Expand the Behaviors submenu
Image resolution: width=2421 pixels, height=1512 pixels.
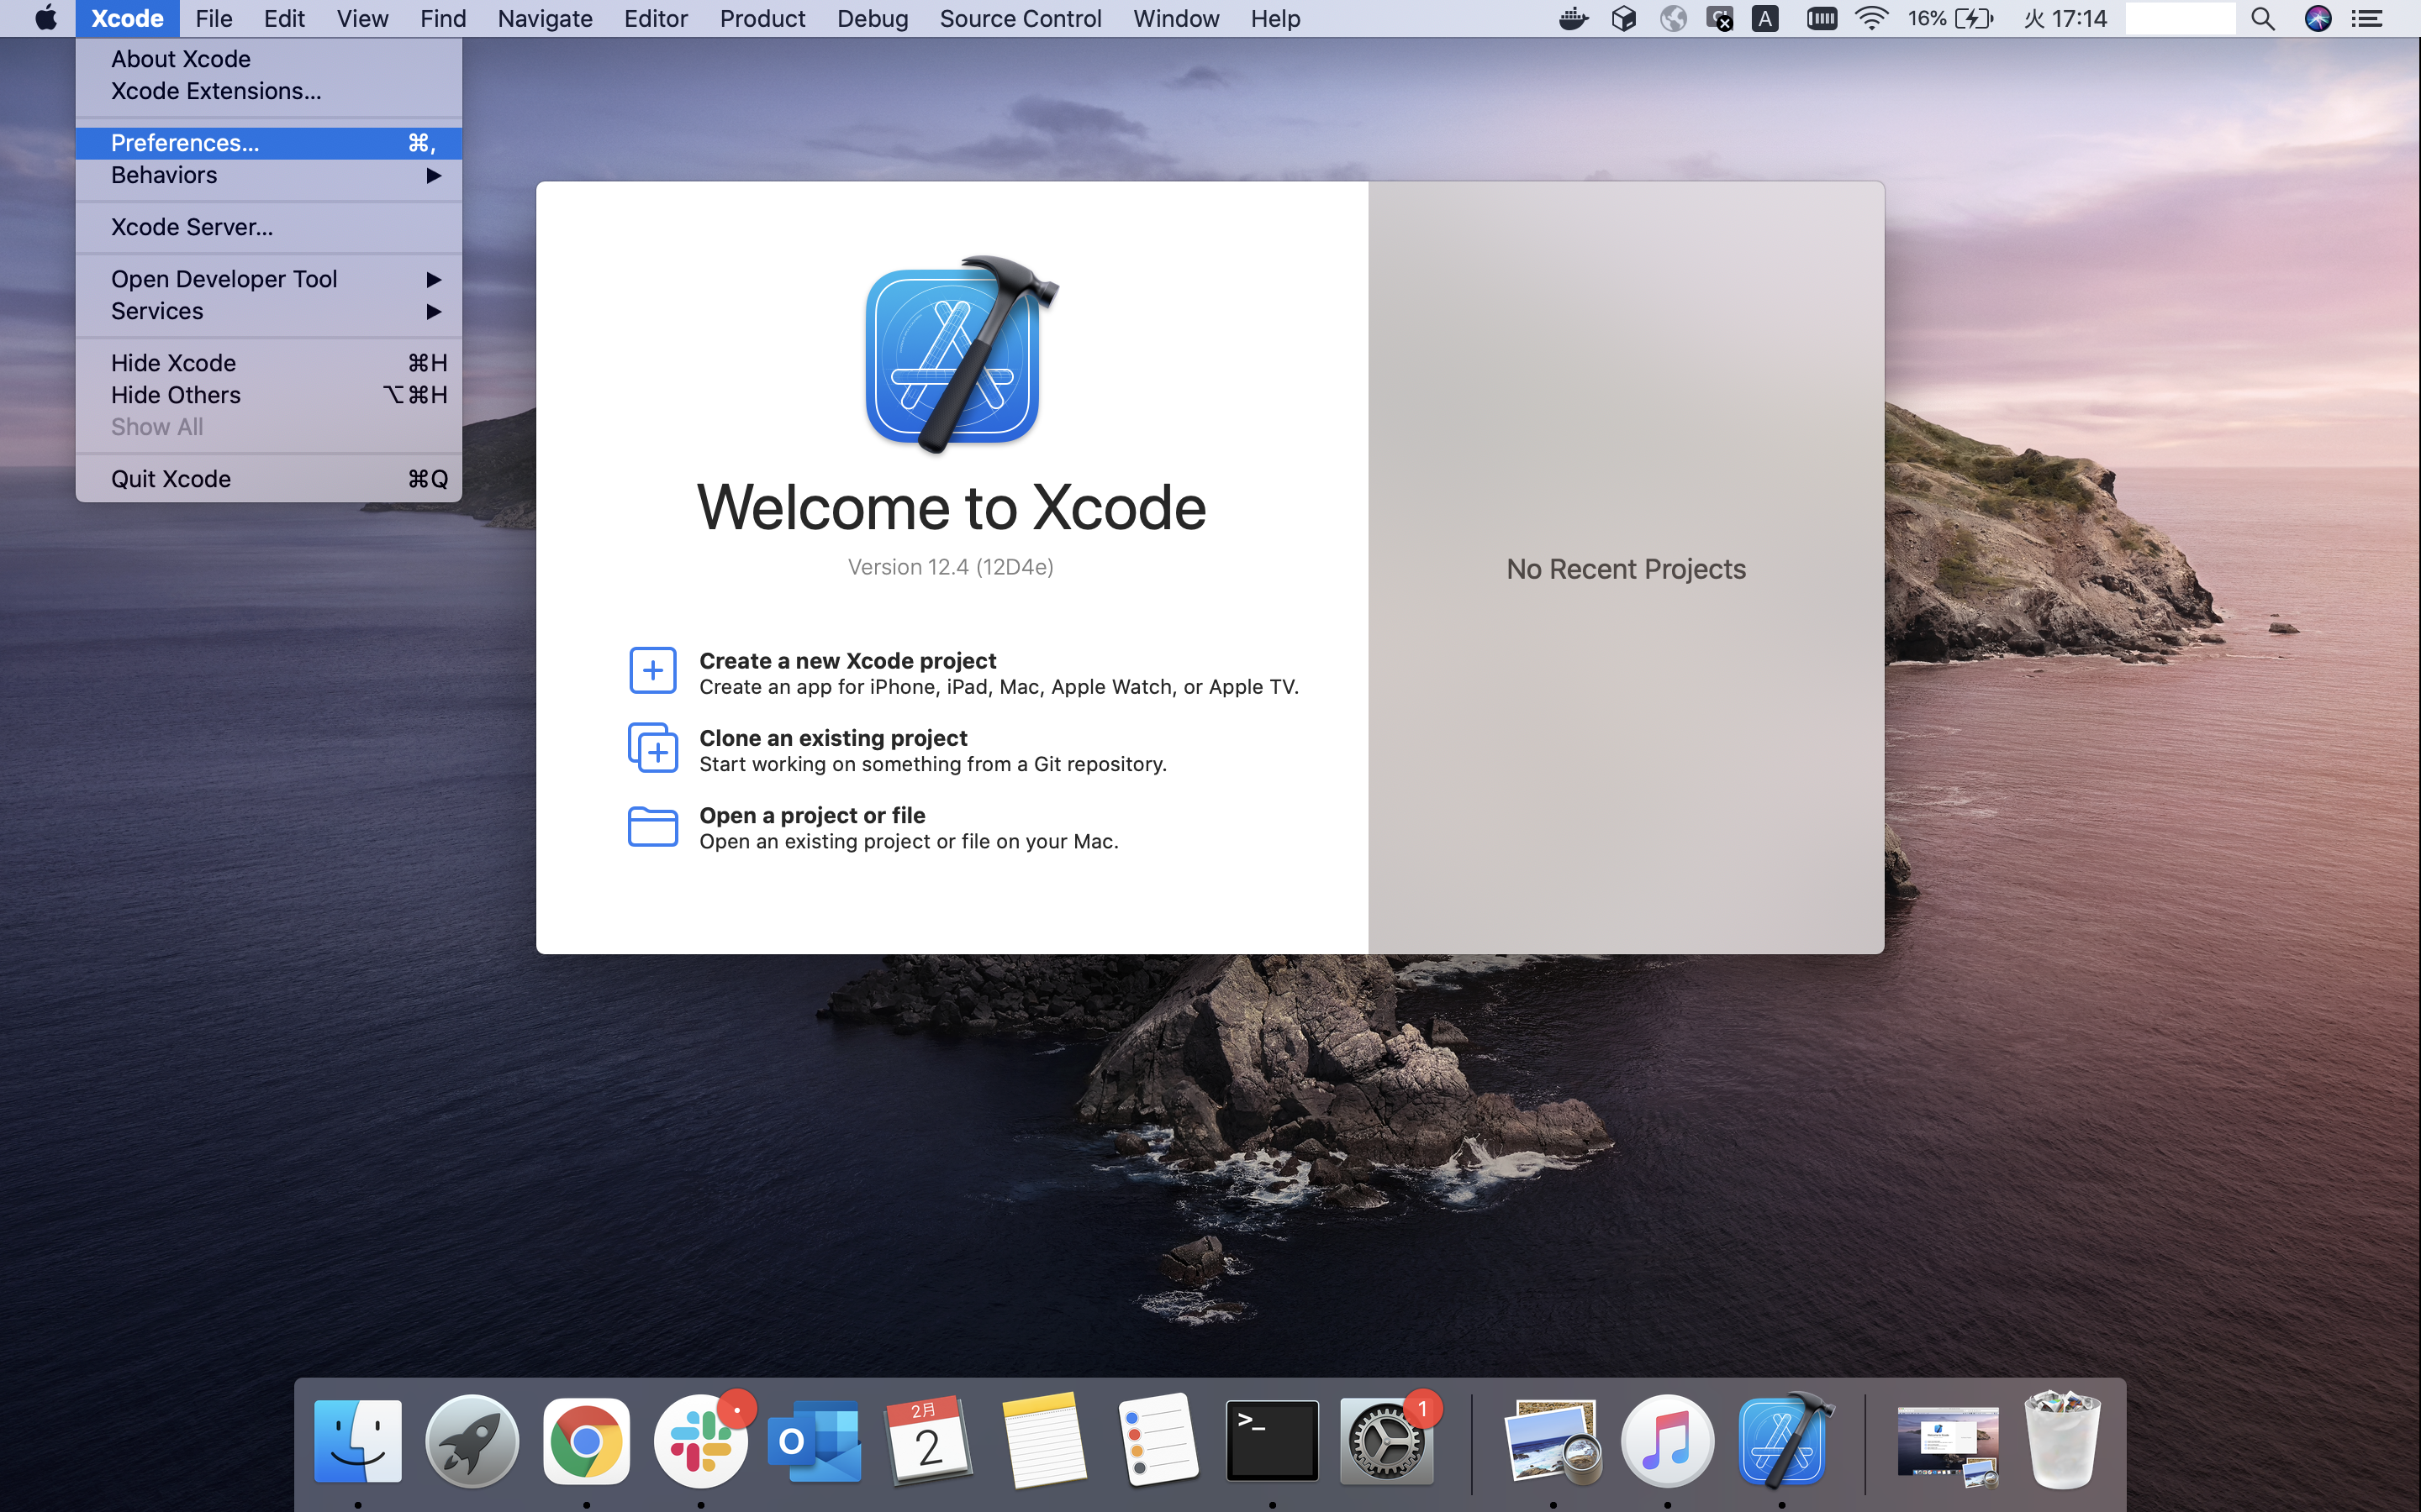pyautogui.click(x=268, y=175)
